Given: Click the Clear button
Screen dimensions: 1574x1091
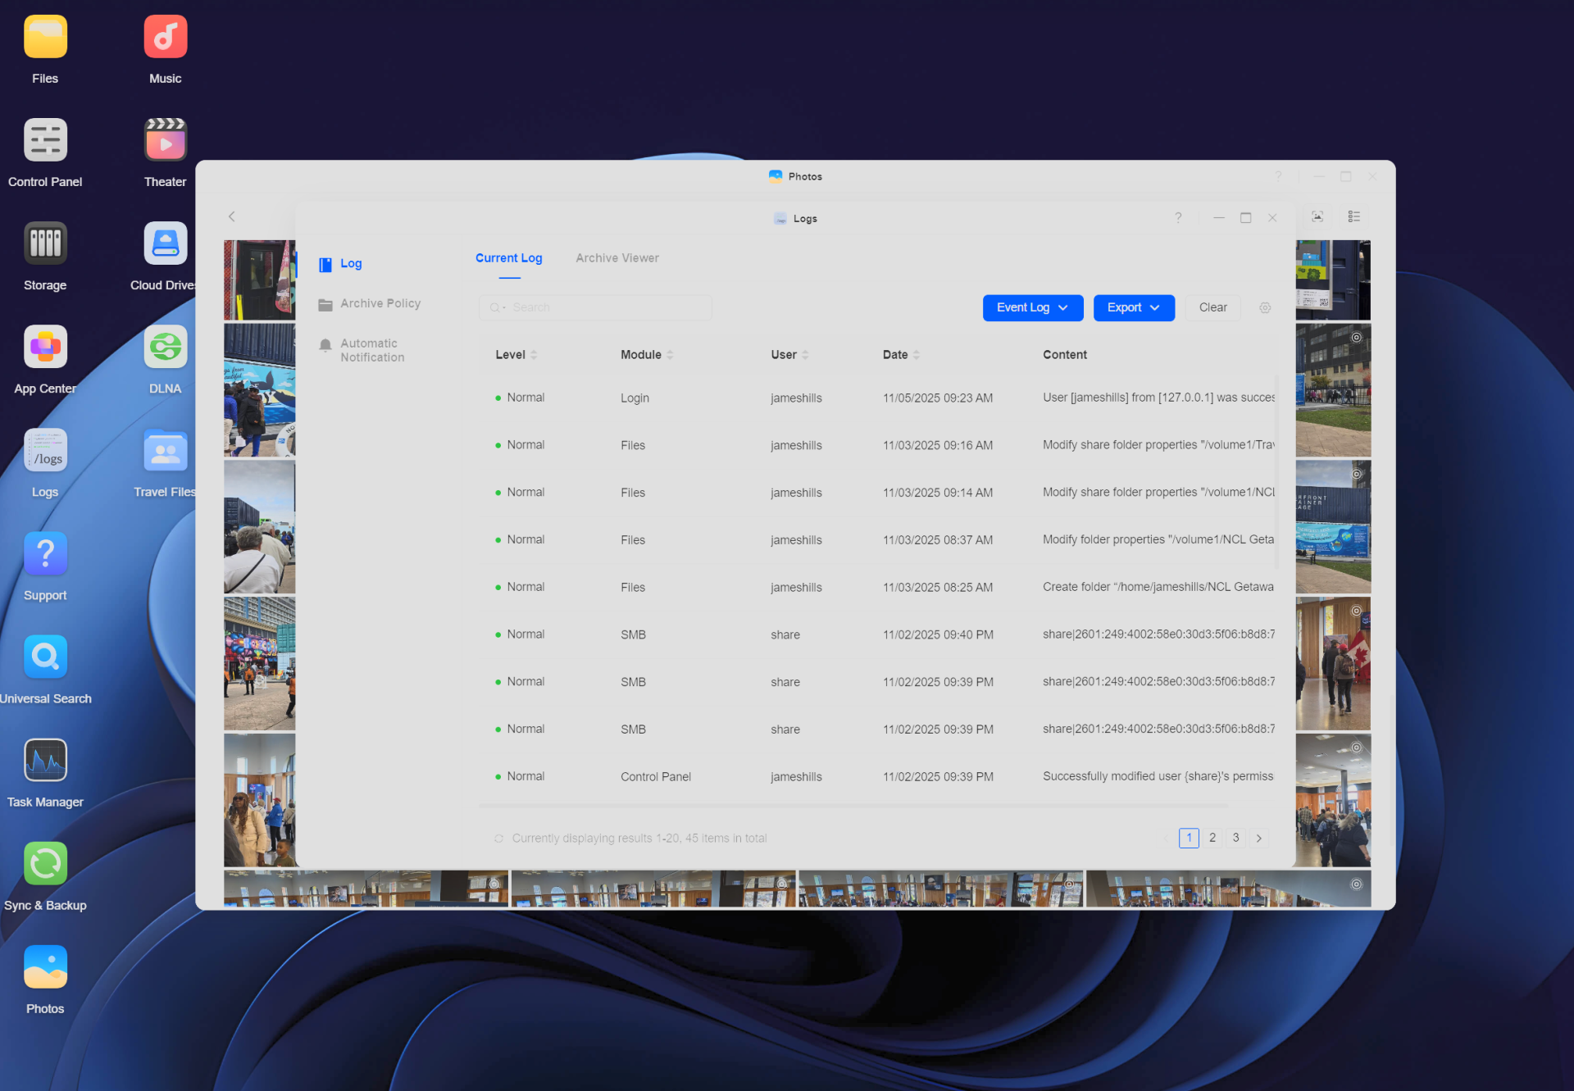Looking at the screenshot, I should pyautogui.click(x=1212, y=307).
